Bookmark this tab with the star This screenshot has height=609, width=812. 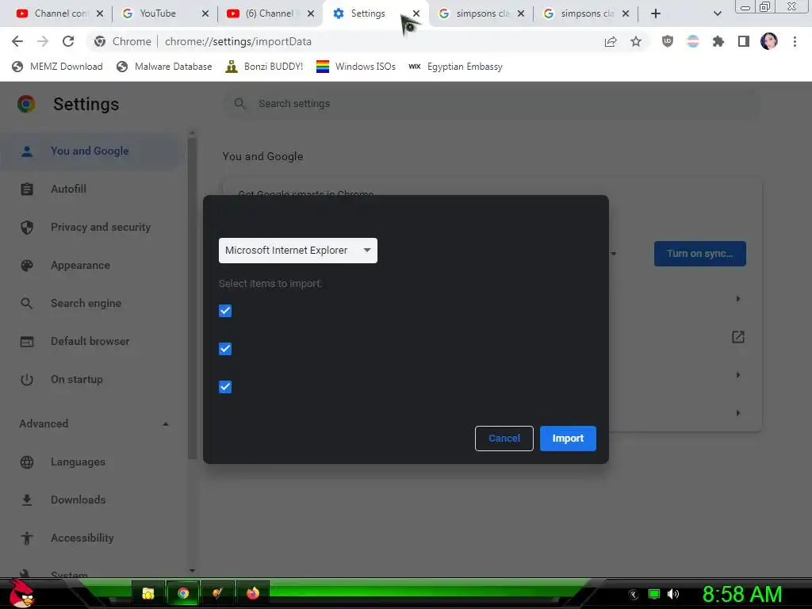(636, 41)
